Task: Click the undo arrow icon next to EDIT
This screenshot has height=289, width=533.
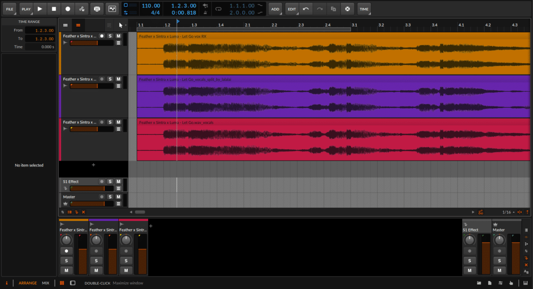Action: pyautogui.click(x=305, y=9)
